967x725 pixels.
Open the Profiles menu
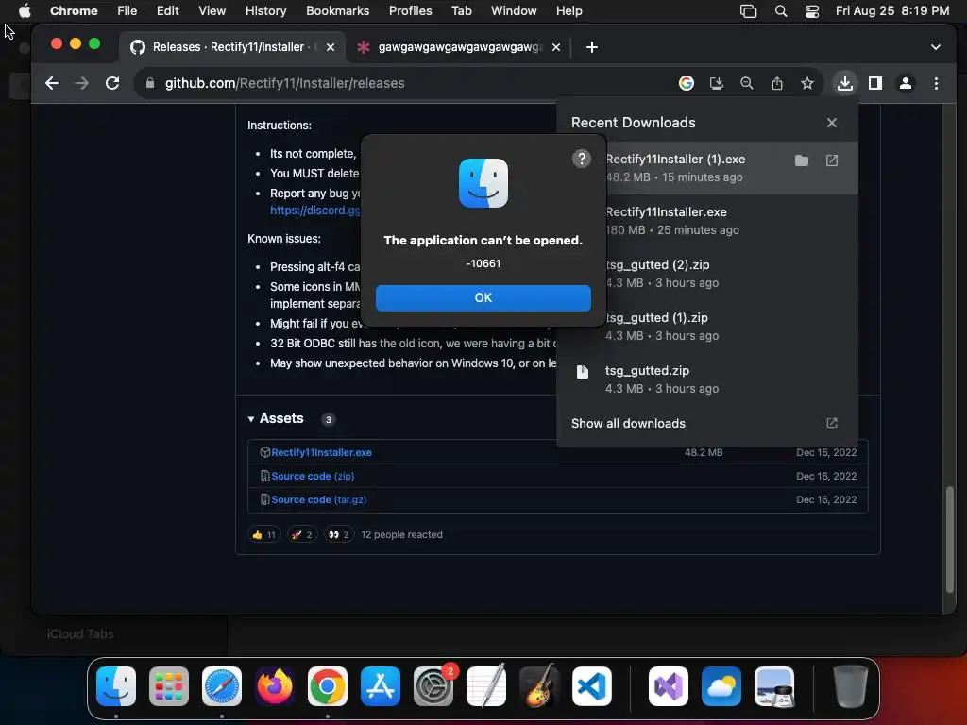(x=410, y=11)
